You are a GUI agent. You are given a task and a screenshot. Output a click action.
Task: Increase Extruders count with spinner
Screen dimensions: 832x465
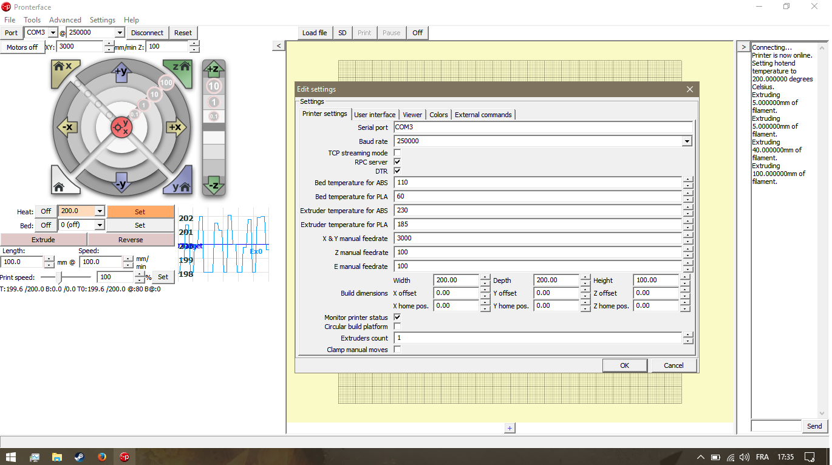click(x=687, y=334)
